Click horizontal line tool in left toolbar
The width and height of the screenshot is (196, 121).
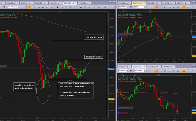pos(94,7)
